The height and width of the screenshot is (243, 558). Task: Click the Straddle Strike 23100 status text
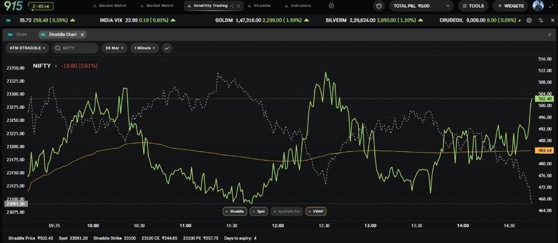(x=115, y=238)
